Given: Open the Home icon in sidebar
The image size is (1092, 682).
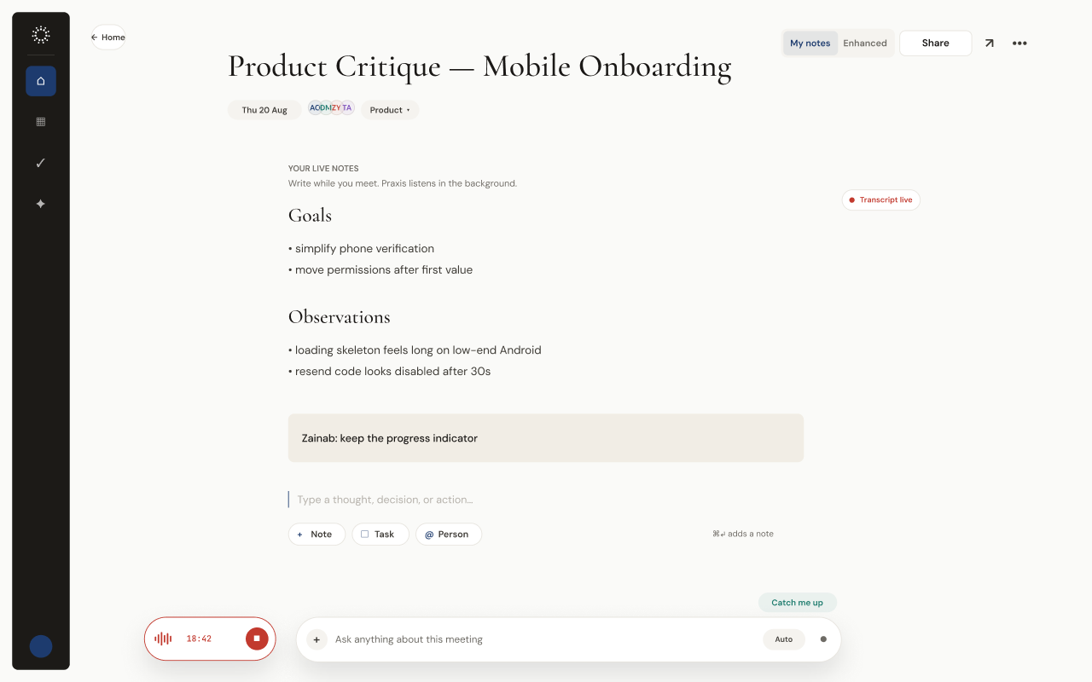Looking at the screenshot, I should 41,81.
